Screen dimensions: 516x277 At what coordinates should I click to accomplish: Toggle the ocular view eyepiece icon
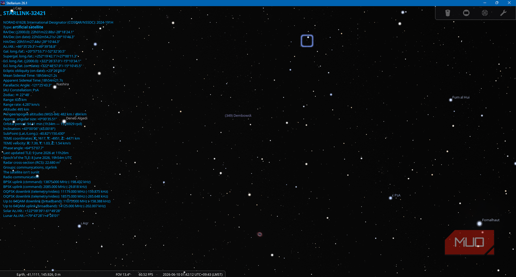(448, 13)
